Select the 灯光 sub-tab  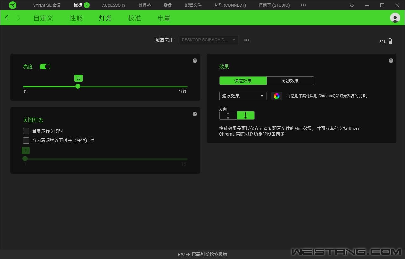(x=105, y=18)
